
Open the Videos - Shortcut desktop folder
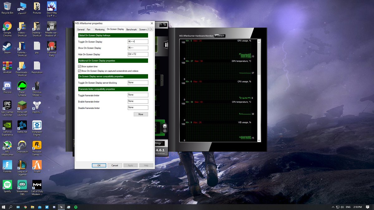coord(22,29)
